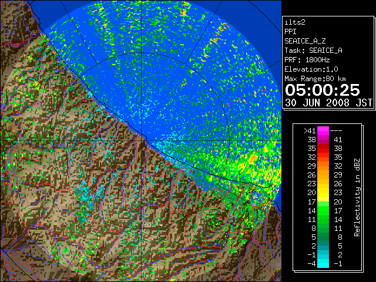This screenshot has width=376, height=282.
Task: Click the 'Reflectivity in dBZ' axis label
Action: (x=357, y=197)
